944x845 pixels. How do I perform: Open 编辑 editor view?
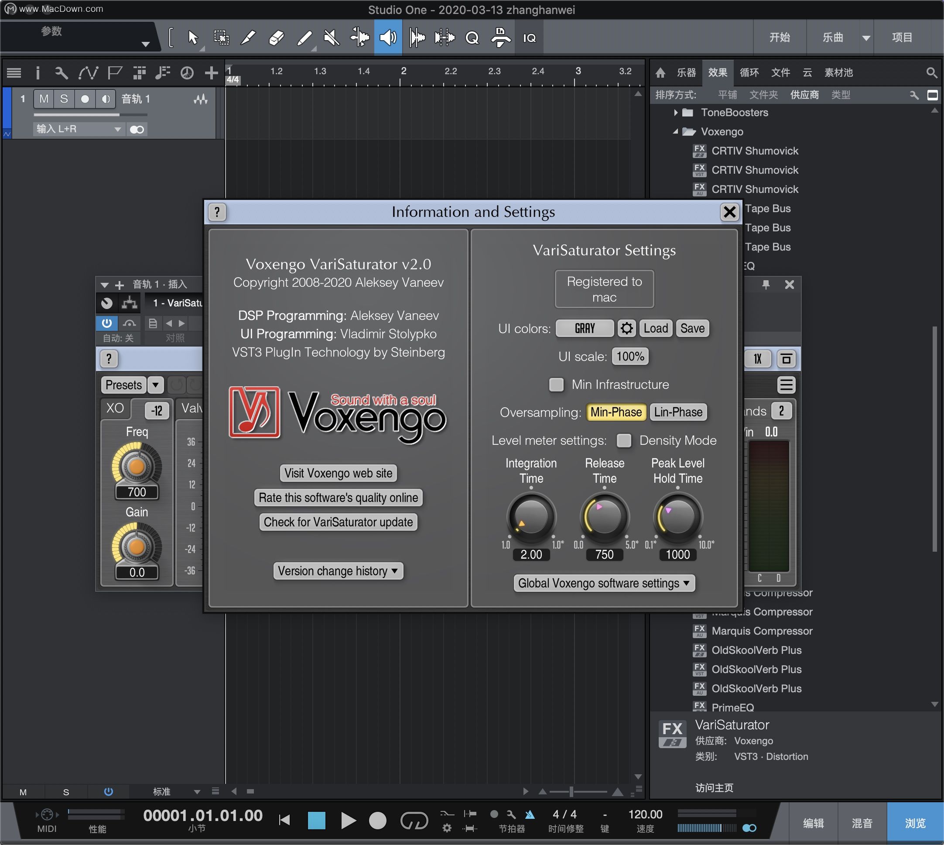click(813, 823)
